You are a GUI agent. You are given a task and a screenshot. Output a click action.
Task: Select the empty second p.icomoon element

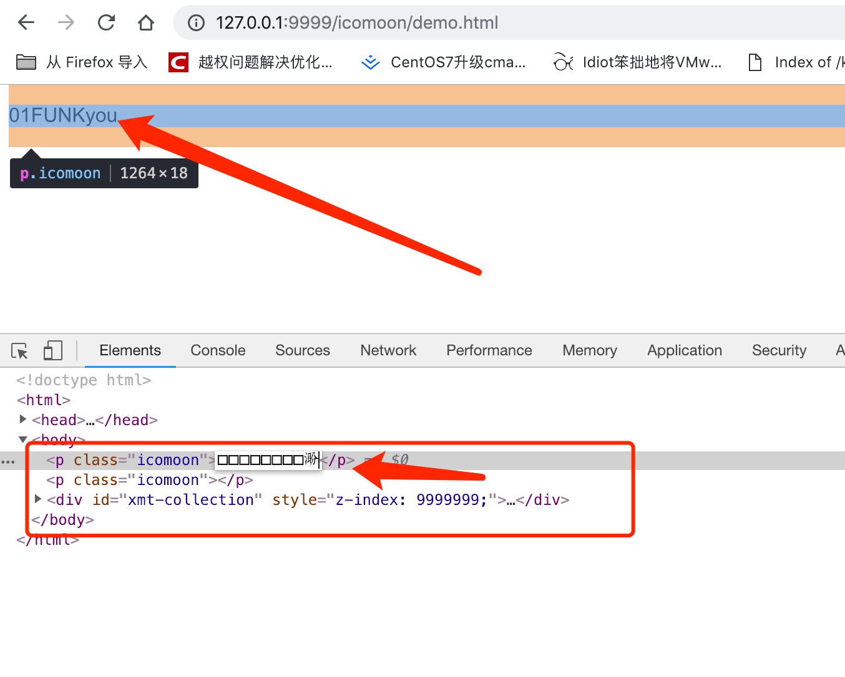(x=149, y=480)
